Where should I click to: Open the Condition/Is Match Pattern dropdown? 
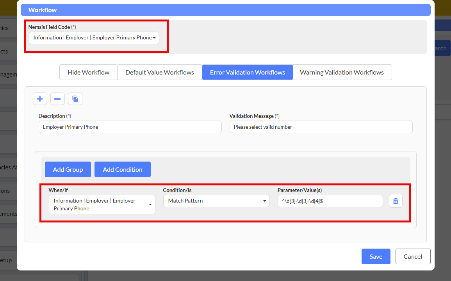tap(216, 201)
